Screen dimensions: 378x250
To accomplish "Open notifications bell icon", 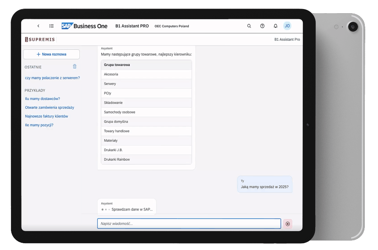I will tap(275, 26).
